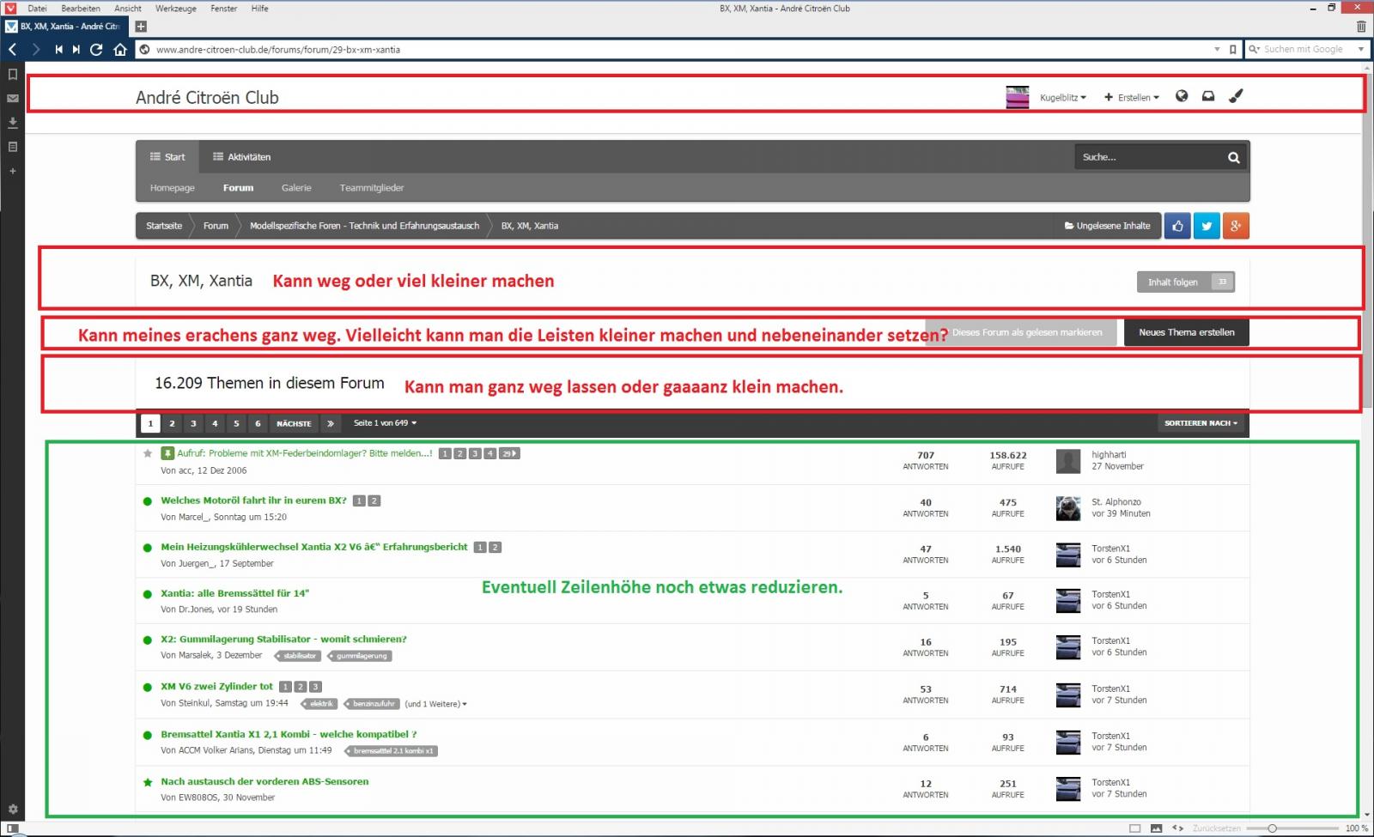The height and width of the screenshot is (837, 1374).
Task: Select the Galerie sub-navigation item
Action: click(x=296, y=187)
